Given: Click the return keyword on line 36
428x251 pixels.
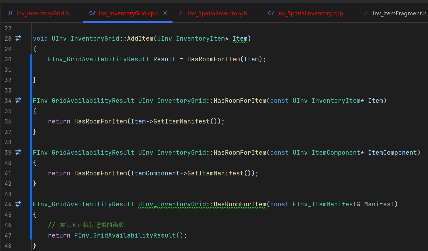Looking at the screenshot, I should pos(59,121).
